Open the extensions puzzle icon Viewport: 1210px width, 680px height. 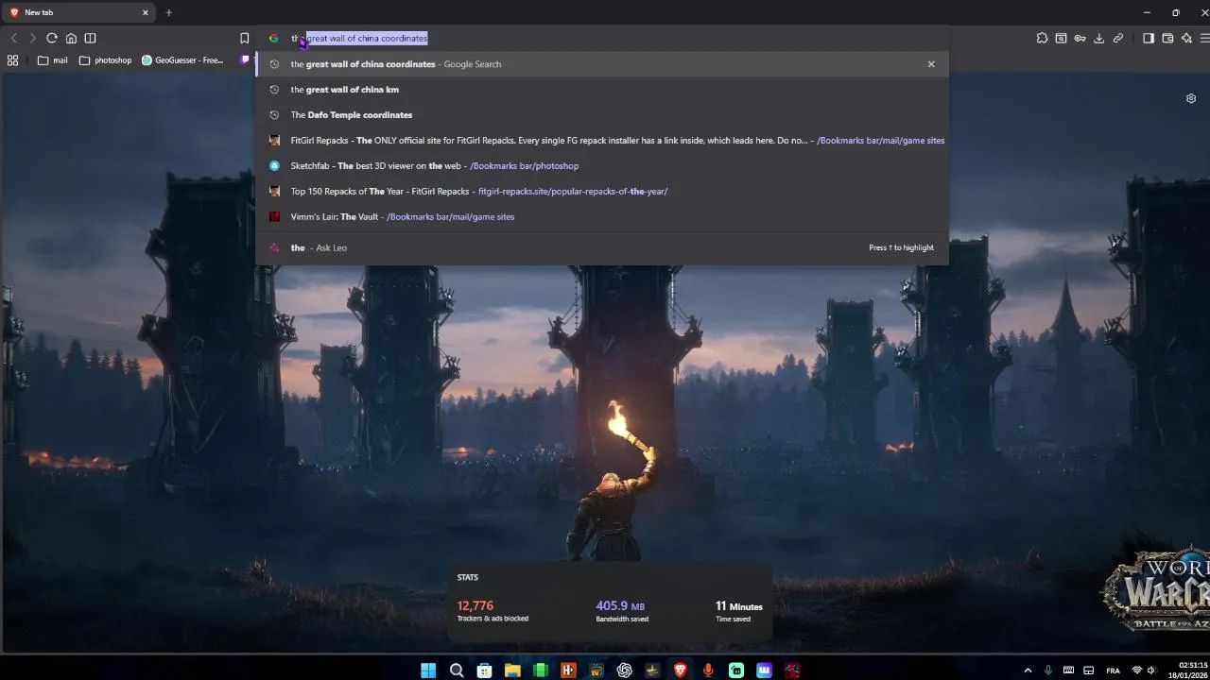pyautogui.click(x=1042, y=38)
